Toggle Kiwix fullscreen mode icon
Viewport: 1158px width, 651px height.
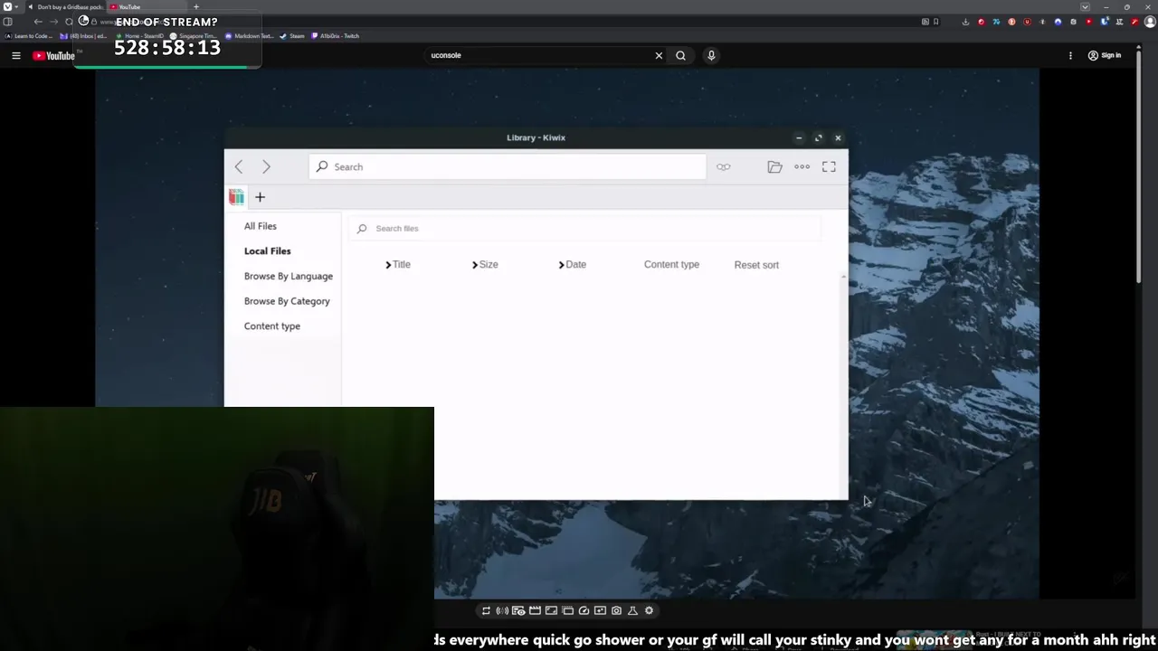(829, 166)
